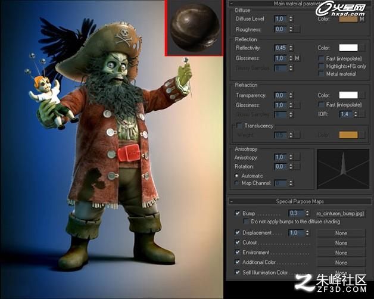The width and height of the screenshot is (374, 299).
Task: Disable the Environment checkbox
Action: 238,252
